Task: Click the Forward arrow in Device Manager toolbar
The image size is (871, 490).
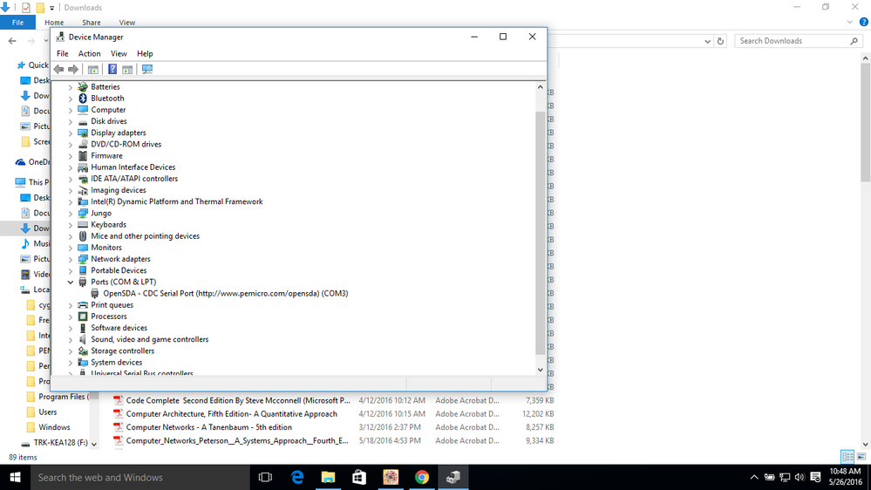Action: tap(73, 70)
